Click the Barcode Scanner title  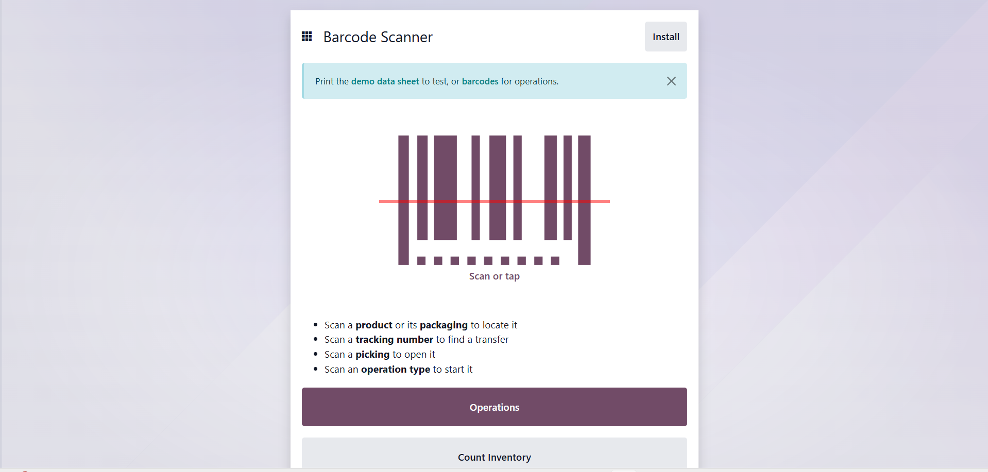(378, 37)
